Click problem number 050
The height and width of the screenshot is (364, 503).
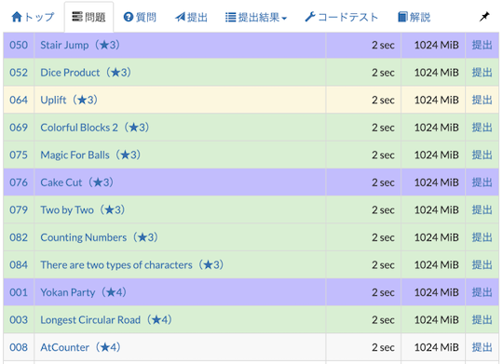coord(19,45)
